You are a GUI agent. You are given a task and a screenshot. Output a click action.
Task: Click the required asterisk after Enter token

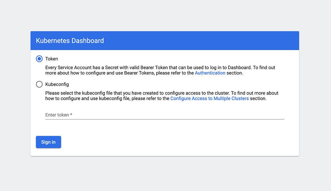pyautogui.click(x=71, y=115)
